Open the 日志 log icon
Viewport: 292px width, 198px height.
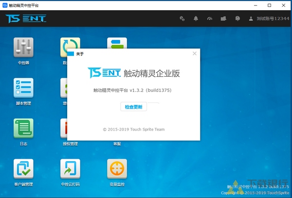tap(23, 128)
